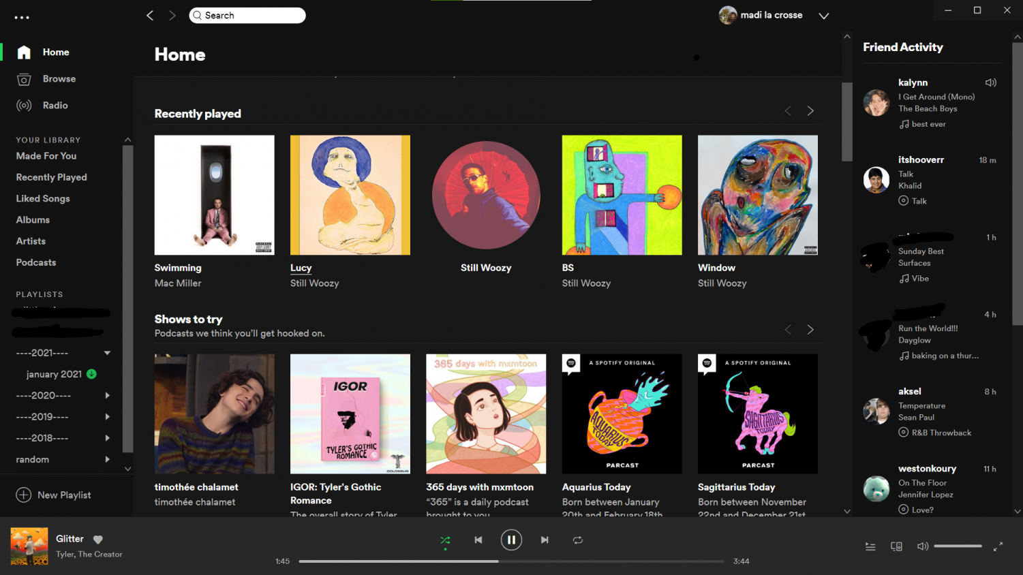Toggle shuffle playback

[x=445, y=540]
